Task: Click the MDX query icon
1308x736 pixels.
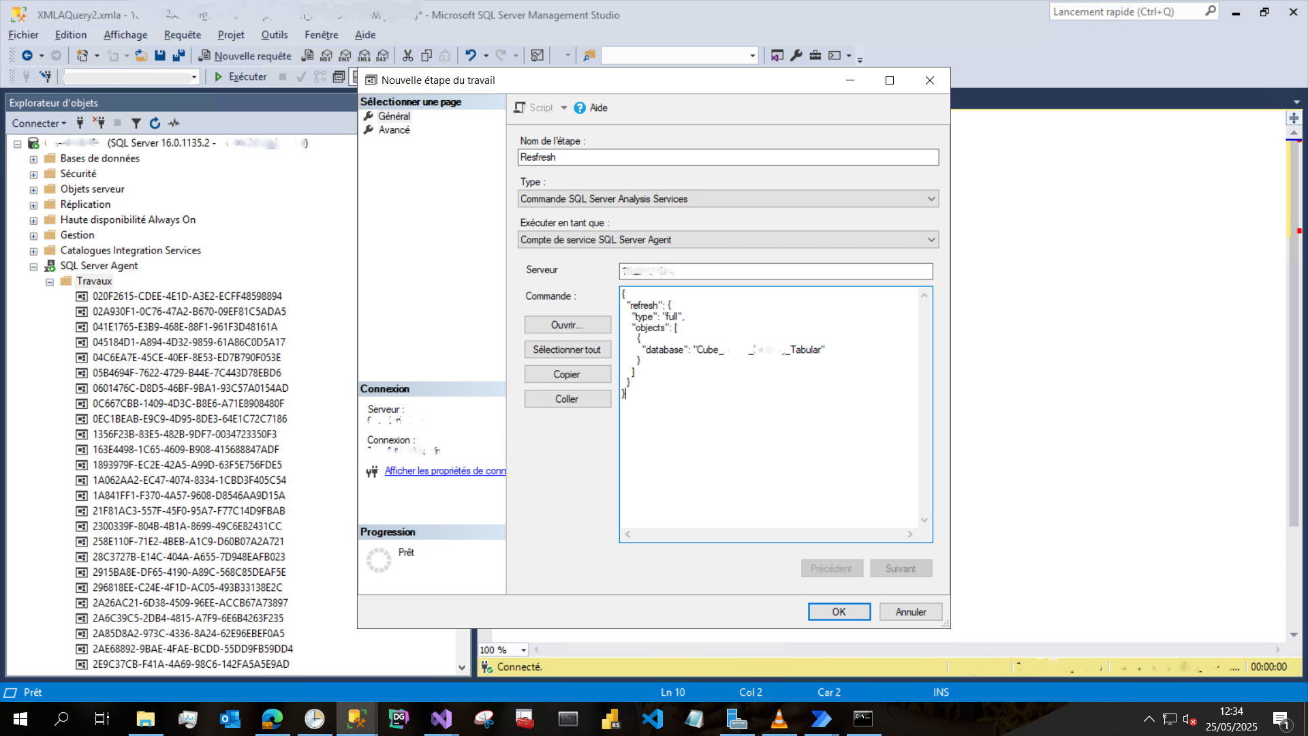Action: [326, 56]
